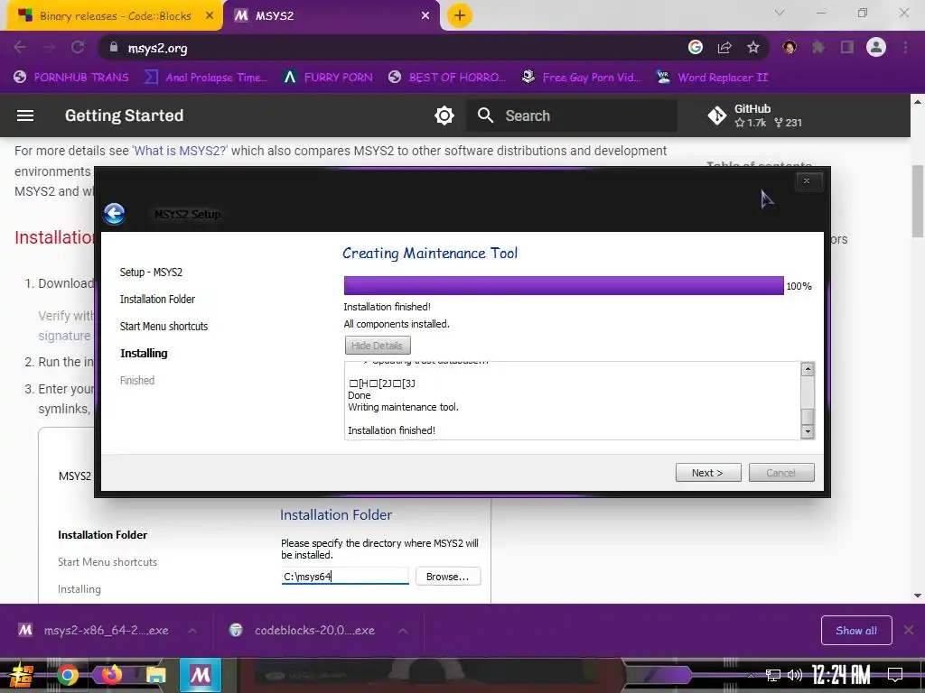Image resolution: width=925 pixels, height=693 pixels.
Task: Close the downloads bar
Action: click(x=909, y=631)
